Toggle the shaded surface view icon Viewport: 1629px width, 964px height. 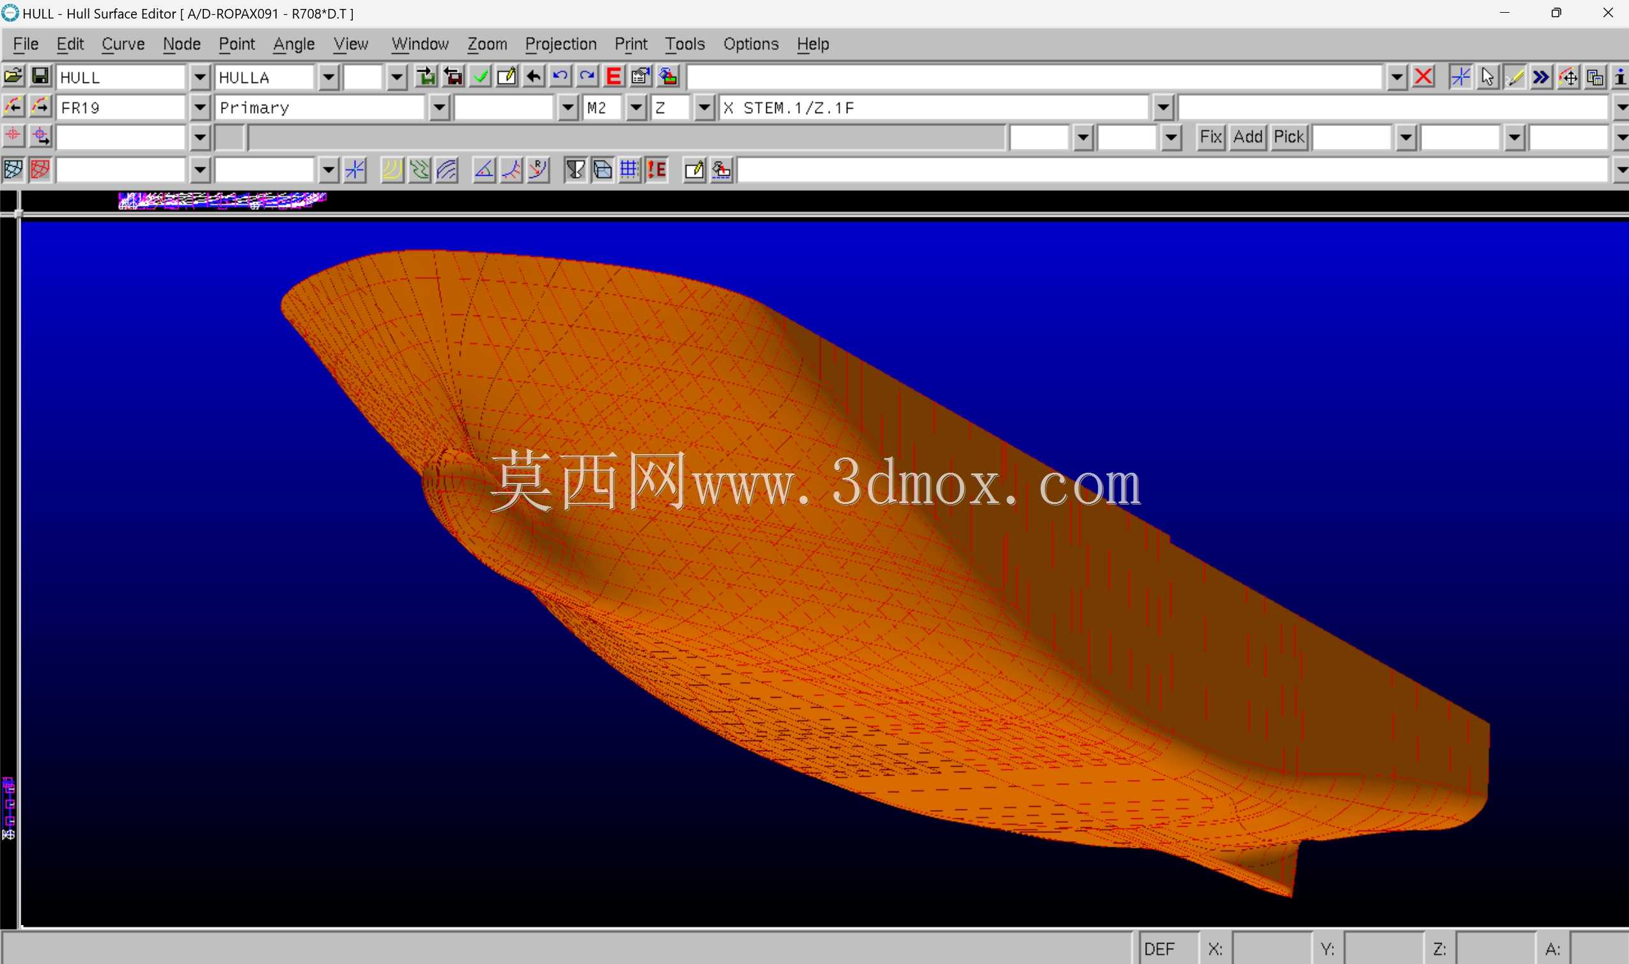point(576,170)
